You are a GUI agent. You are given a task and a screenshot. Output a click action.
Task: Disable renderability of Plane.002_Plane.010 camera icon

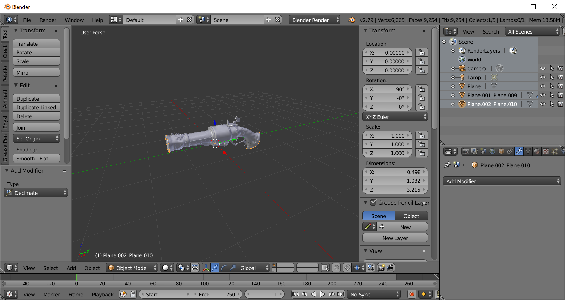(x=560, y=104)
